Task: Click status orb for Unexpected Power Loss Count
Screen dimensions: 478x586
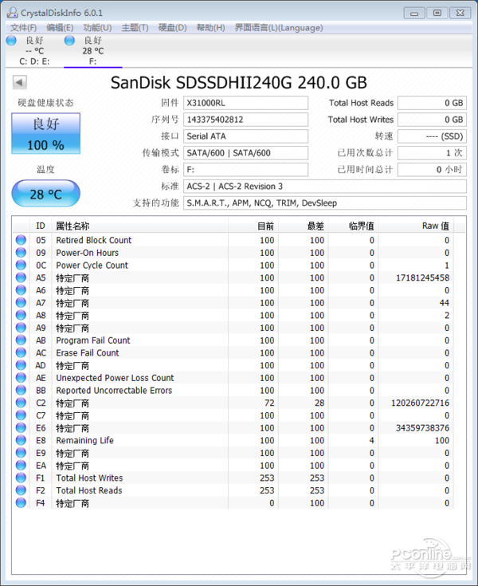Action: point(21,378)
